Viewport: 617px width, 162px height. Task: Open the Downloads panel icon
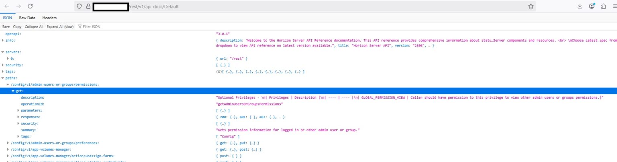tap(580, 6)
